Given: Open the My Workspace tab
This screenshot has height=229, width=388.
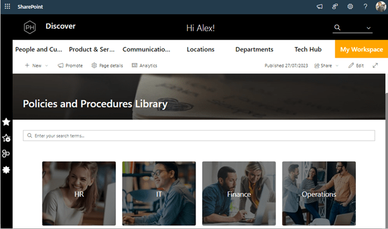Looking at the screenshot, I should click(361, 49).
